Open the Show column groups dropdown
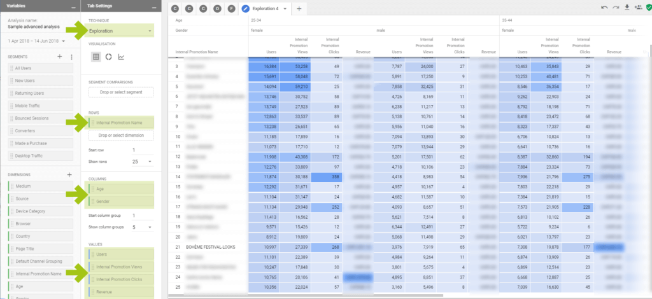Viewport: 652px width, 299px height. coord(141,227)
